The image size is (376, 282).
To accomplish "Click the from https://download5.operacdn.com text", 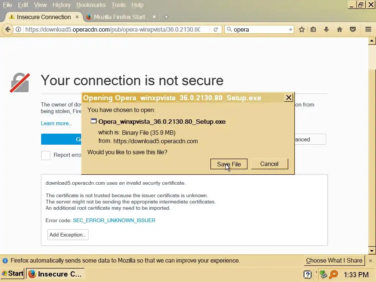I will (x=148, y=141).
